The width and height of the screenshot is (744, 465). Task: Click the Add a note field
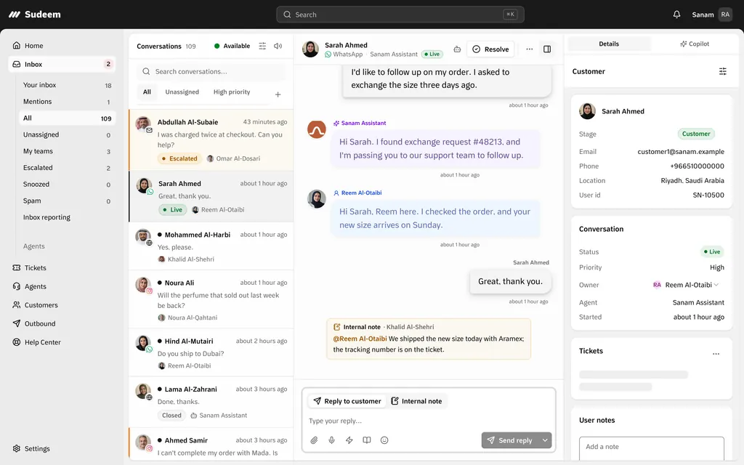652,448
